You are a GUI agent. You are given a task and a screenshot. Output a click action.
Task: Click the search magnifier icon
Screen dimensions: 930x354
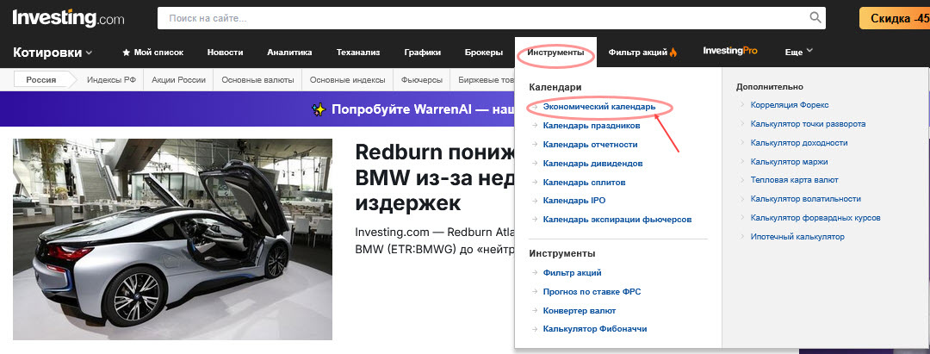pos(815,18)
